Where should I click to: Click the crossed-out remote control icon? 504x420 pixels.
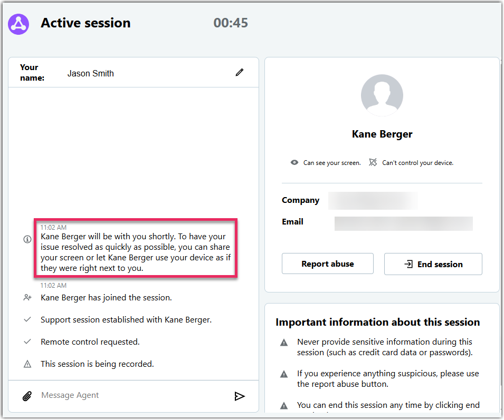tap(373, 162)
